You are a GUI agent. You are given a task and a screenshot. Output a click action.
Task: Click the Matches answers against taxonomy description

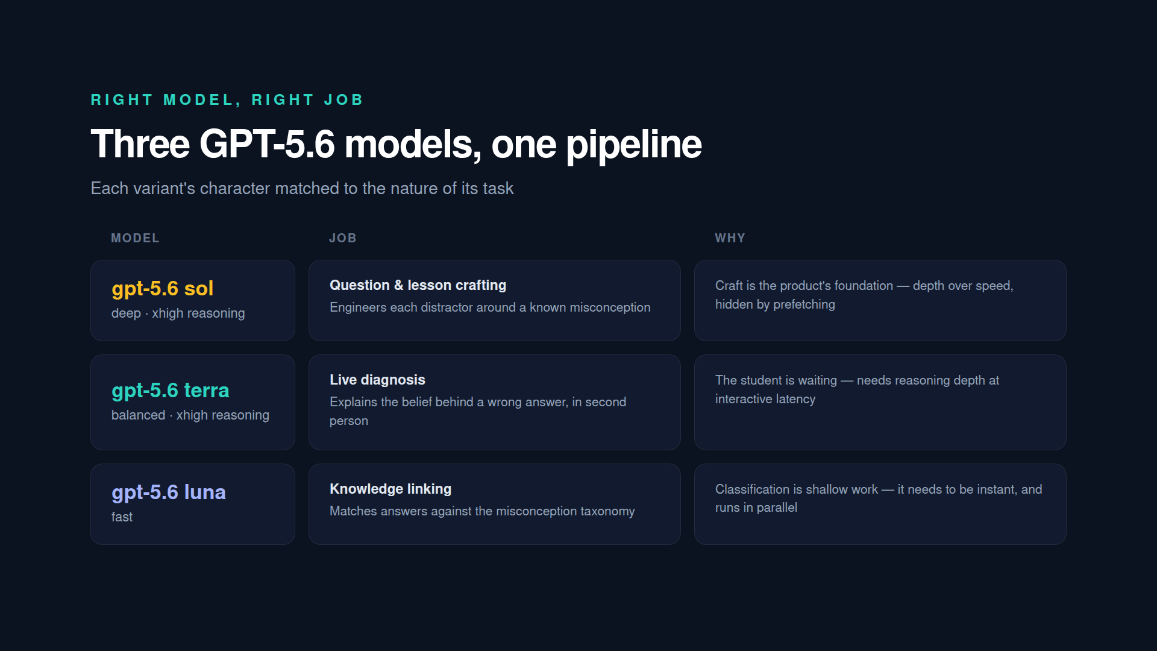click(482, 511)
